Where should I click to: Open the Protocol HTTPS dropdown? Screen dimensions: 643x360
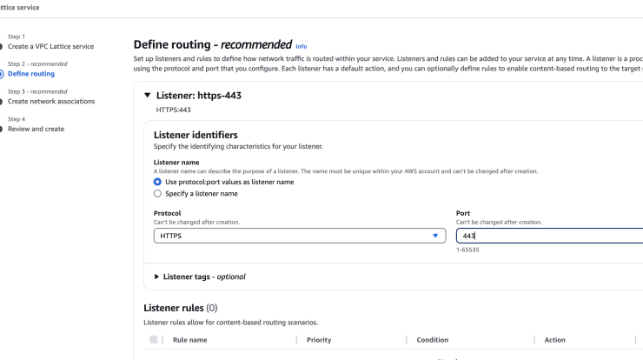(x=300, y=236)
